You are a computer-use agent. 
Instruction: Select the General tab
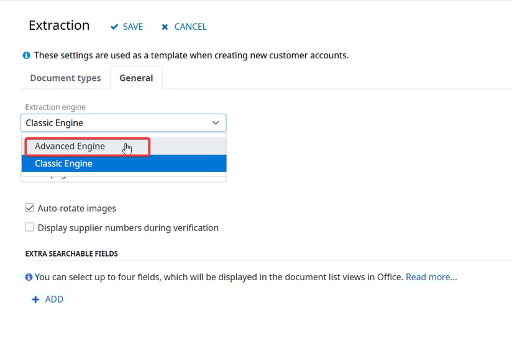coord(136,78)
